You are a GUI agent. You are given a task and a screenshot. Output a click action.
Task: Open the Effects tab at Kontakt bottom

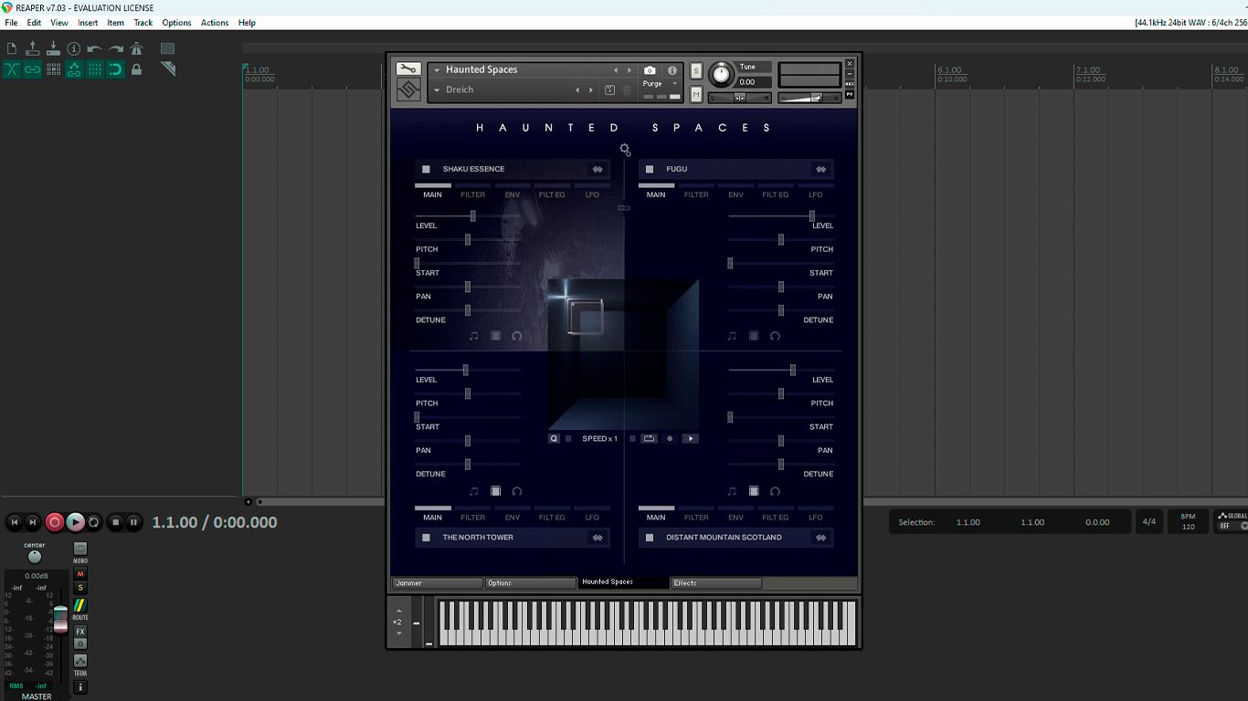click(x=716, y=583)
